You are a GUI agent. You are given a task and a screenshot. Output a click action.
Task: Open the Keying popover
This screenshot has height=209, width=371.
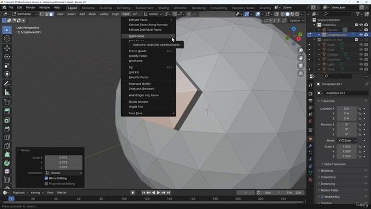tap(37, 193)
